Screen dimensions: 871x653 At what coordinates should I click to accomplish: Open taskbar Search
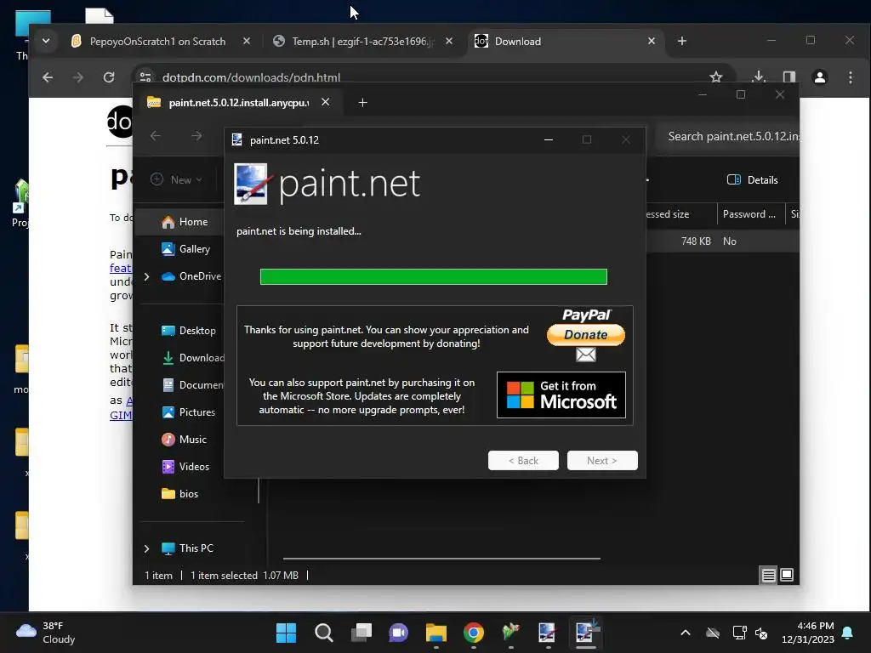324,633
